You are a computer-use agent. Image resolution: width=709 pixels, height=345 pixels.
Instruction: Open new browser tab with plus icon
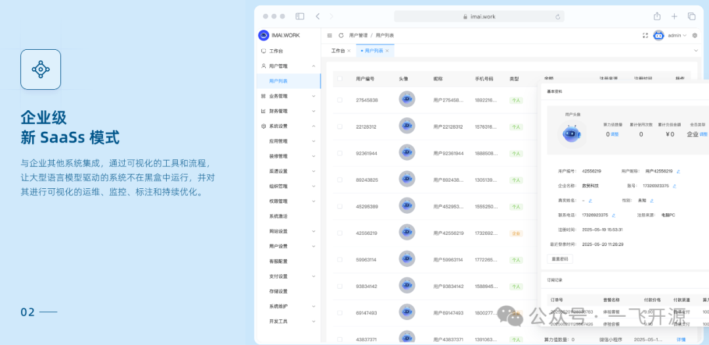tap(674, 16)
